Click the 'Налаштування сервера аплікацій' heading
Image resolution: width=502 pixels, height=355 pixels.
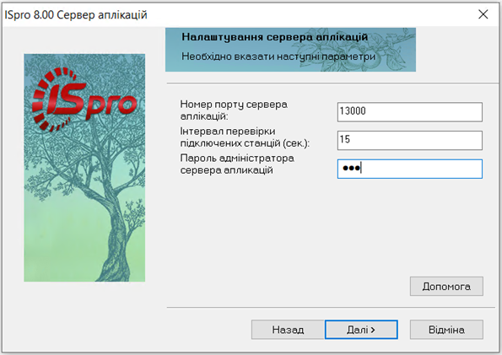(275, 37)
